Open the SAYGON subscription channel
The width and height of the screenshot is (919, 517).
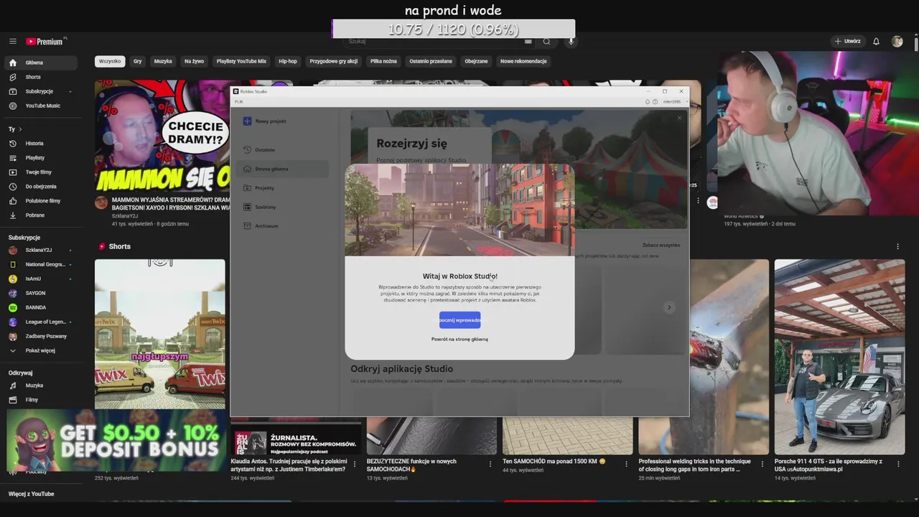(42, 293)
